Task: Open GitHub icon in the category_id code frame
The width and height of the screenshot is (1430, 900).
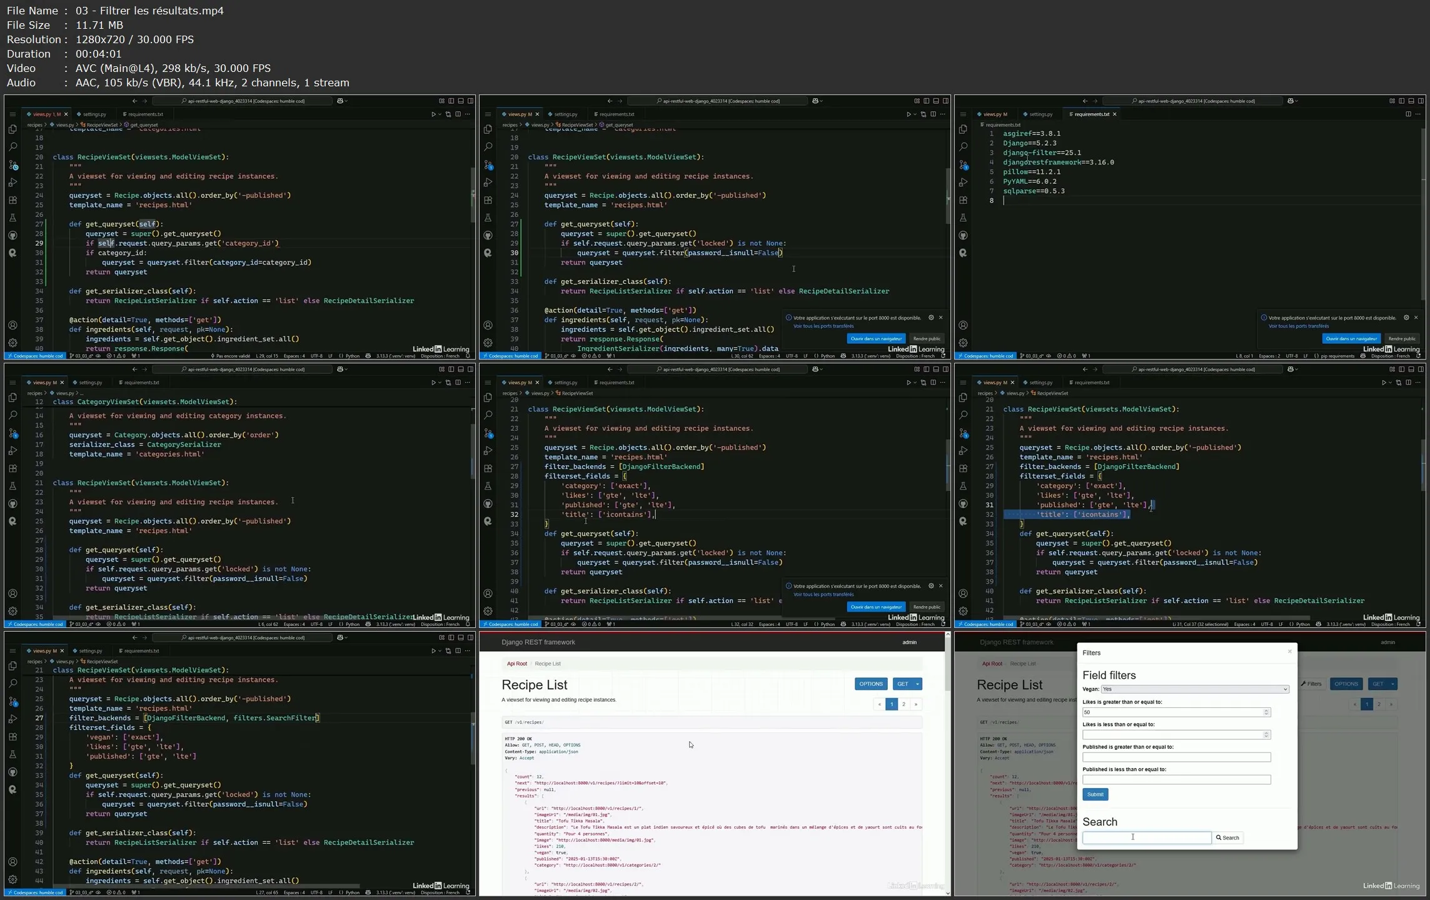Action: [13, 235]
